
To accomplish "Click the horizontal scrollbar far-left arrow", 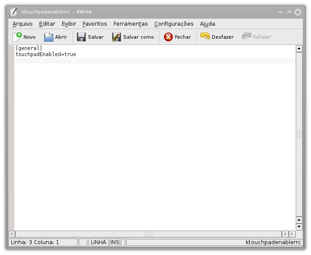I will [11, 234].
